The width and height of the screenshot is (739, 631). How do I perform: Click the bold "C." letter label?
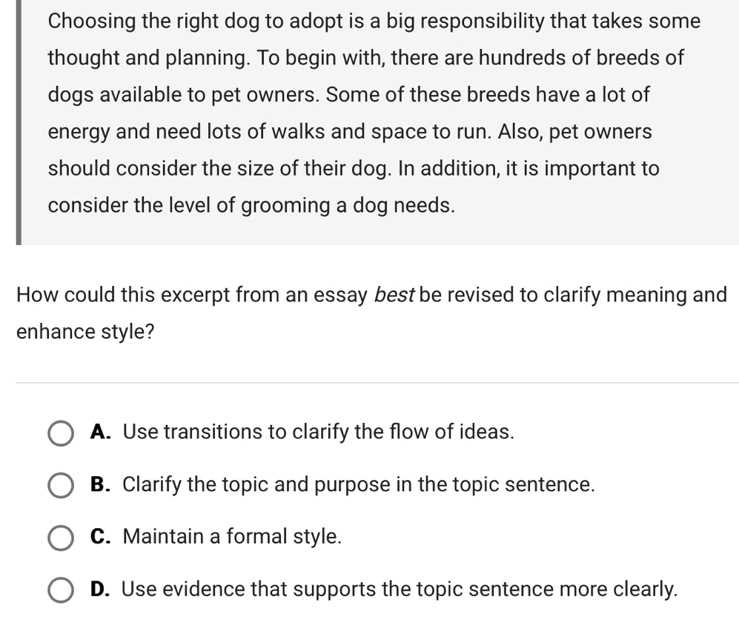[102, 537]
